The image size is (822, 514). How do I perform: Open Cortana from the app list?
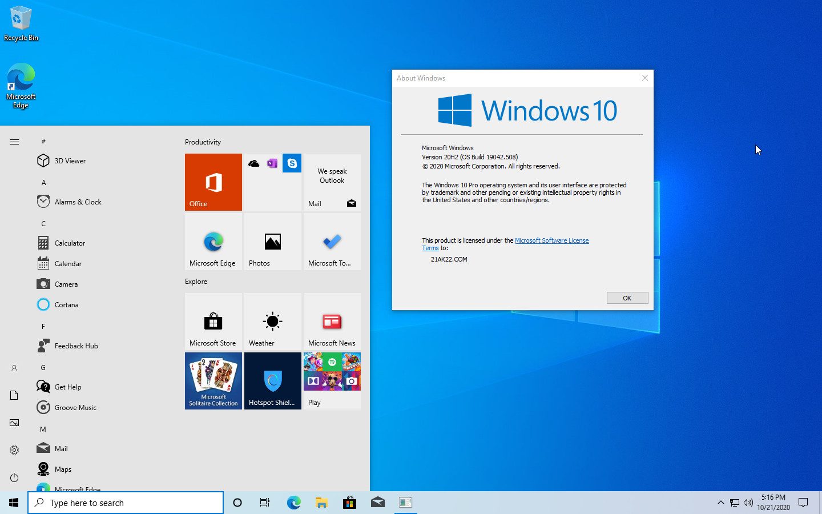[x=103, y=305]
